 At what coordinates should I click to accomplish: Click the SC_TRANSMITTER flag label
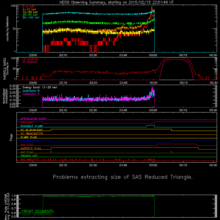click(32, 134)
